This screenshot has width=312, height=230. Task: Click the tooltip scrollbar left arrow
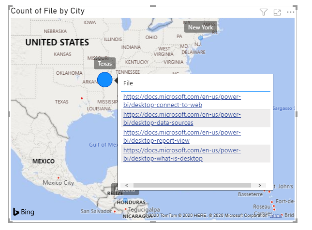127,185
